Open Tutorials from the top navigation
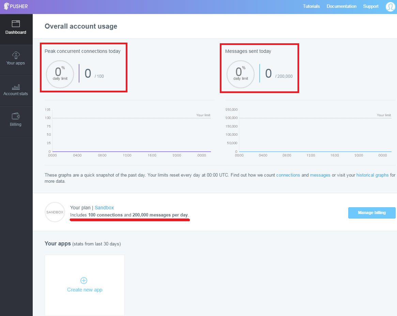This screenshot has height=316, width=397. pos(311,6)
